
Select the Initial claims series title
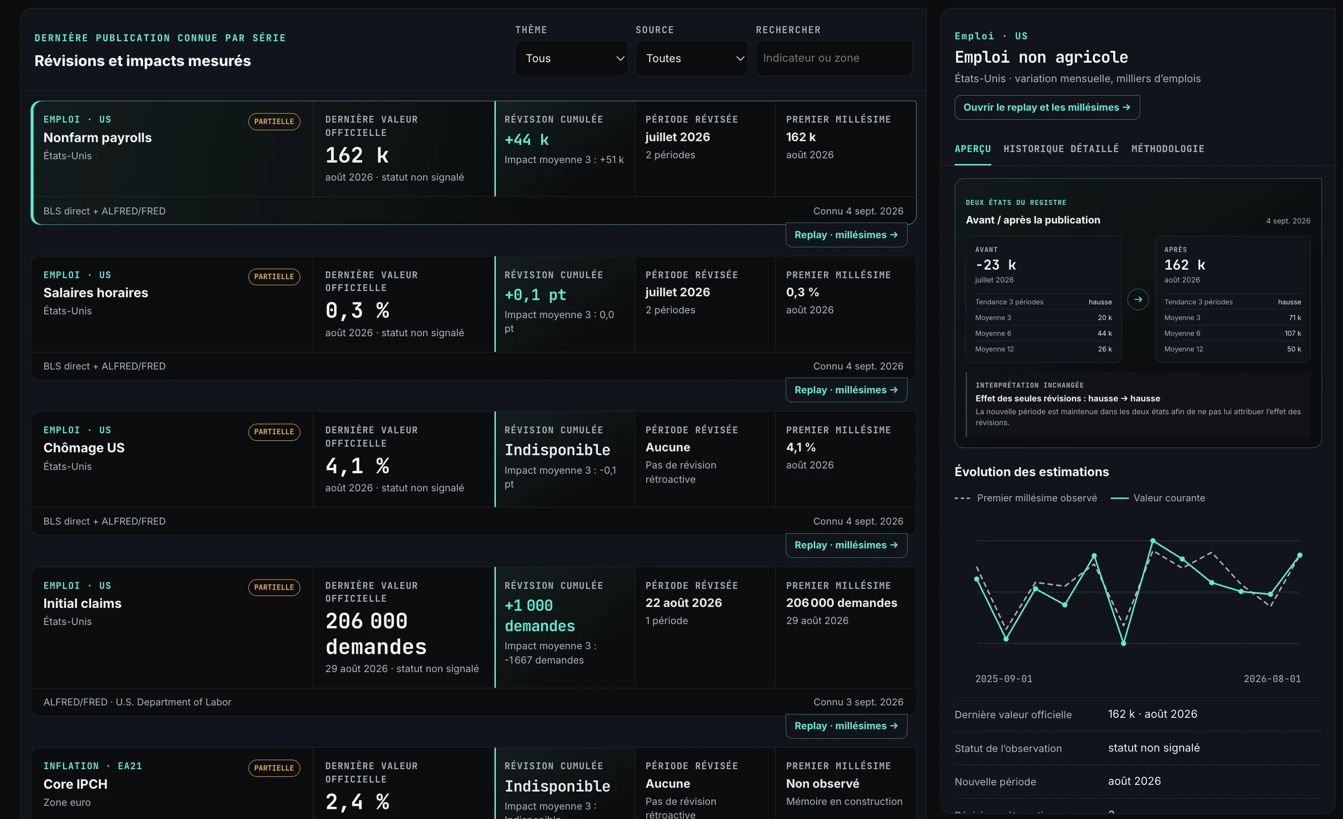tap(82, 603)
